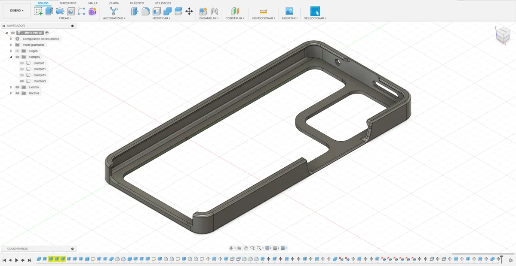Collapse the Cuerpos folder node
Image resolution: width=516 pixels, height=266 pixels.
[11, 57]
